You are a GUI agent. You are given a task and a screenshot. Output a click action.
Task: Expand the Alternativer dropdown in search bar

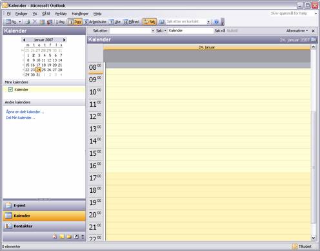coord(297,31)
